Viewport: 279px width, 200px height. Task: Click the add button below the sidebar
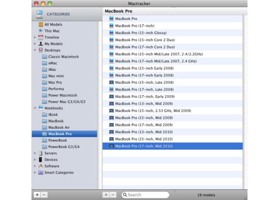click(x=37, y=195)
